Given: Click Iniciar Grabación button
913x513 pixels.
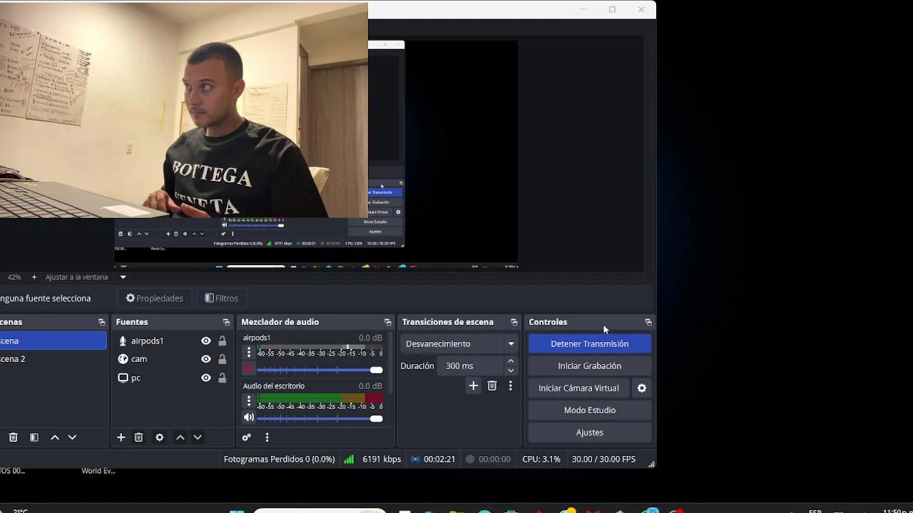Looking at the screenshot, I should pos(589,366).
